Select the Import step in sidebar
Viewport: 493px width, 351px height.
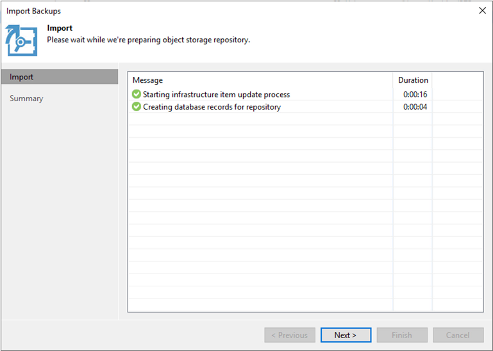(x=60, y=77)
